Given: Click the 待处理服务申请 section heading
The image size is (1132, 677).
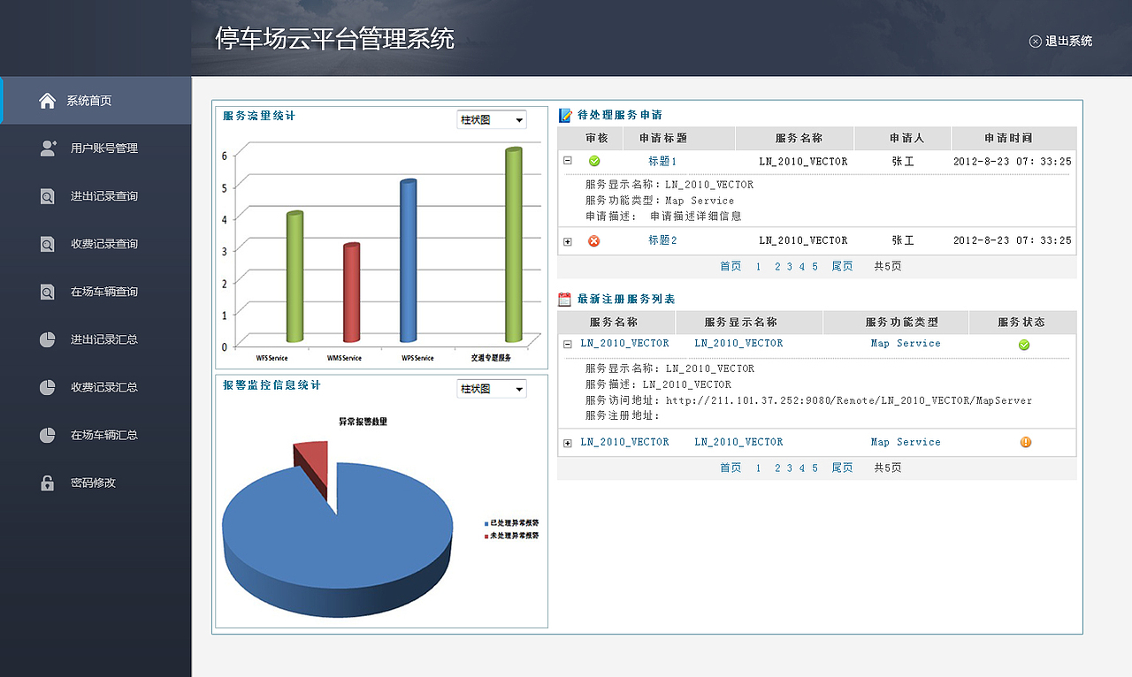Looking at the screenshot, I should click(620, 115).
